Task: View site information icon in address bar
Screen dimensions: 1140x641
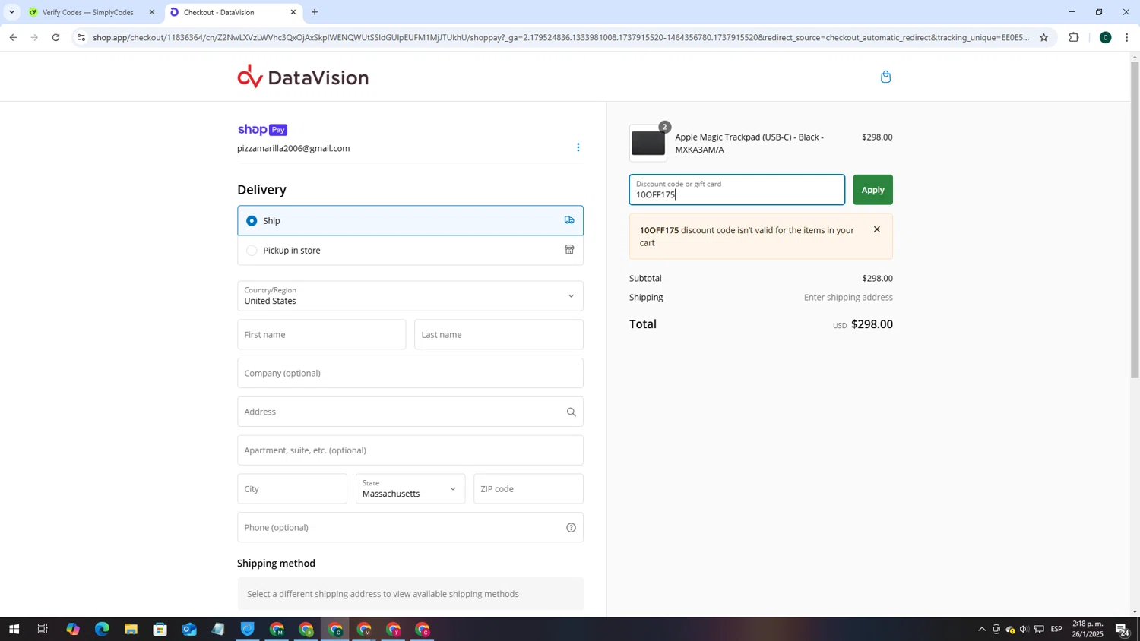Action: pyautogui.click(x=81, y=37)
